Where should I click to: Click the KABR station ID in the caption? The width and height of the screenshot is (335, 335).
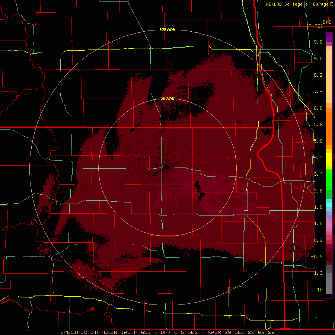215,332
